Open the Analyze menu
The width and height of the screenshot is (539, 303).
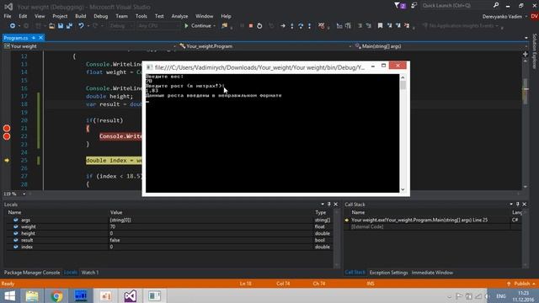[179, 16]
